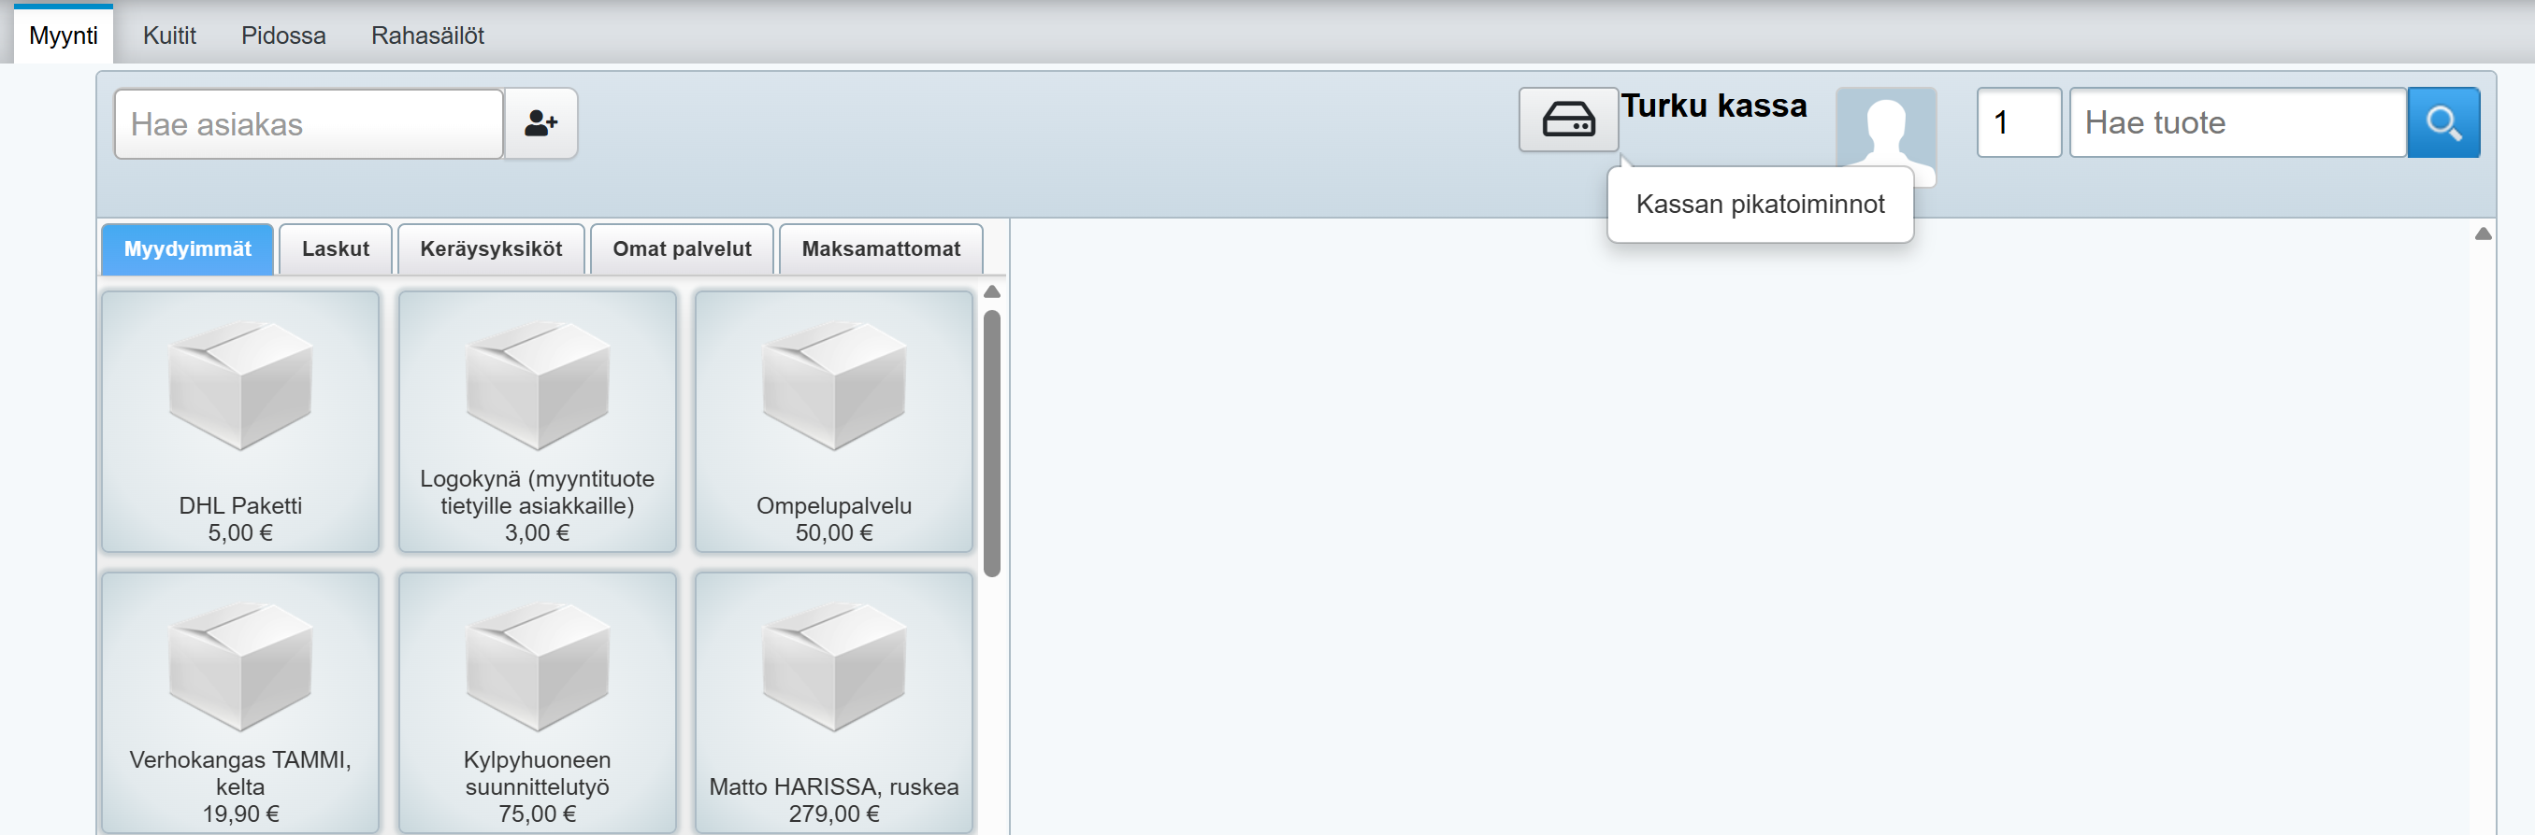Add Logokynä product to the sale
This screenshot has height=835, width=2535.
pyautogui.click(x=537, y=421)
